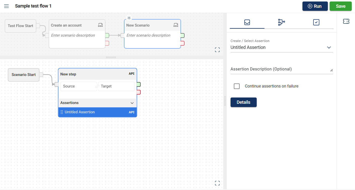Click red failure port on New Scenario
Image resolution: width=355 pixels, height=190 pixels.
[x=183, y=43]
